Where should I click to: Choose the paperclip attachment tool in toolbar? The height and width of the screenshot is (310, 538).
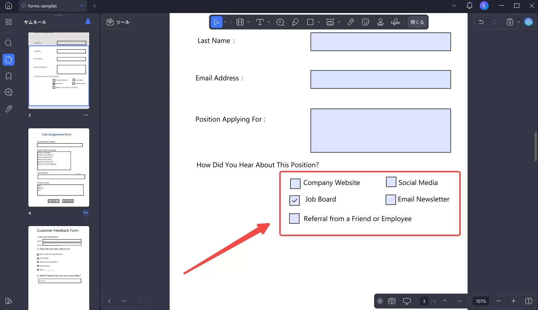coord(351,22)
